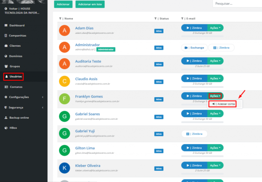Click franklyn.gomes email address text
Image resolution: width=262 pixels, height=182 pixels.
(97, 101)
